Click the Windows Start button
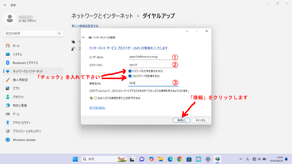This screenshot has height=164, width=292. click(x=75, y=159)
